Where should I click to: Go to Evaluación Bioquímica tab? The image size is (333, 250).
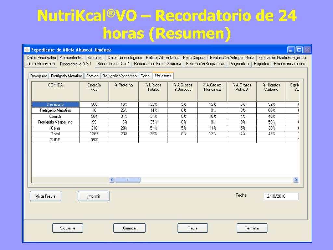click(205, 64)
